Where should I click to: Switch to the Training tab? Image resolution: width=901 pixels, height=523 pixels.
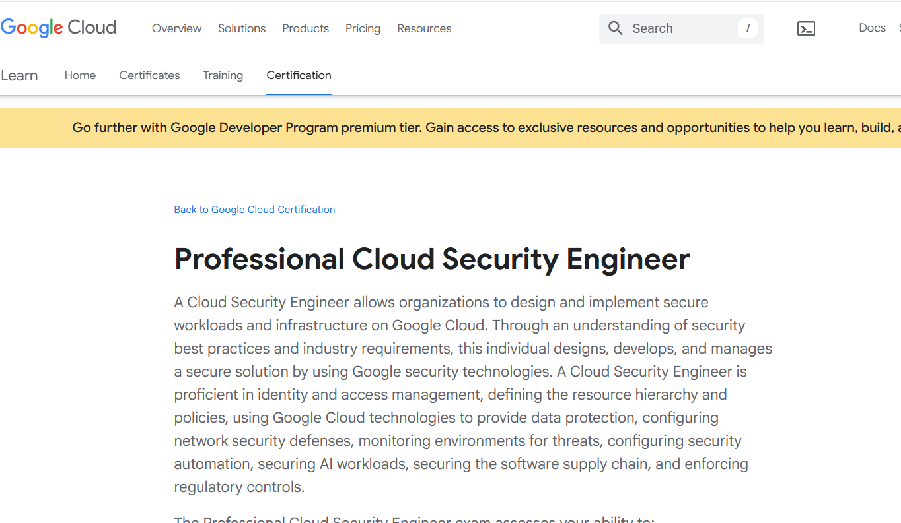pos(223,75)
